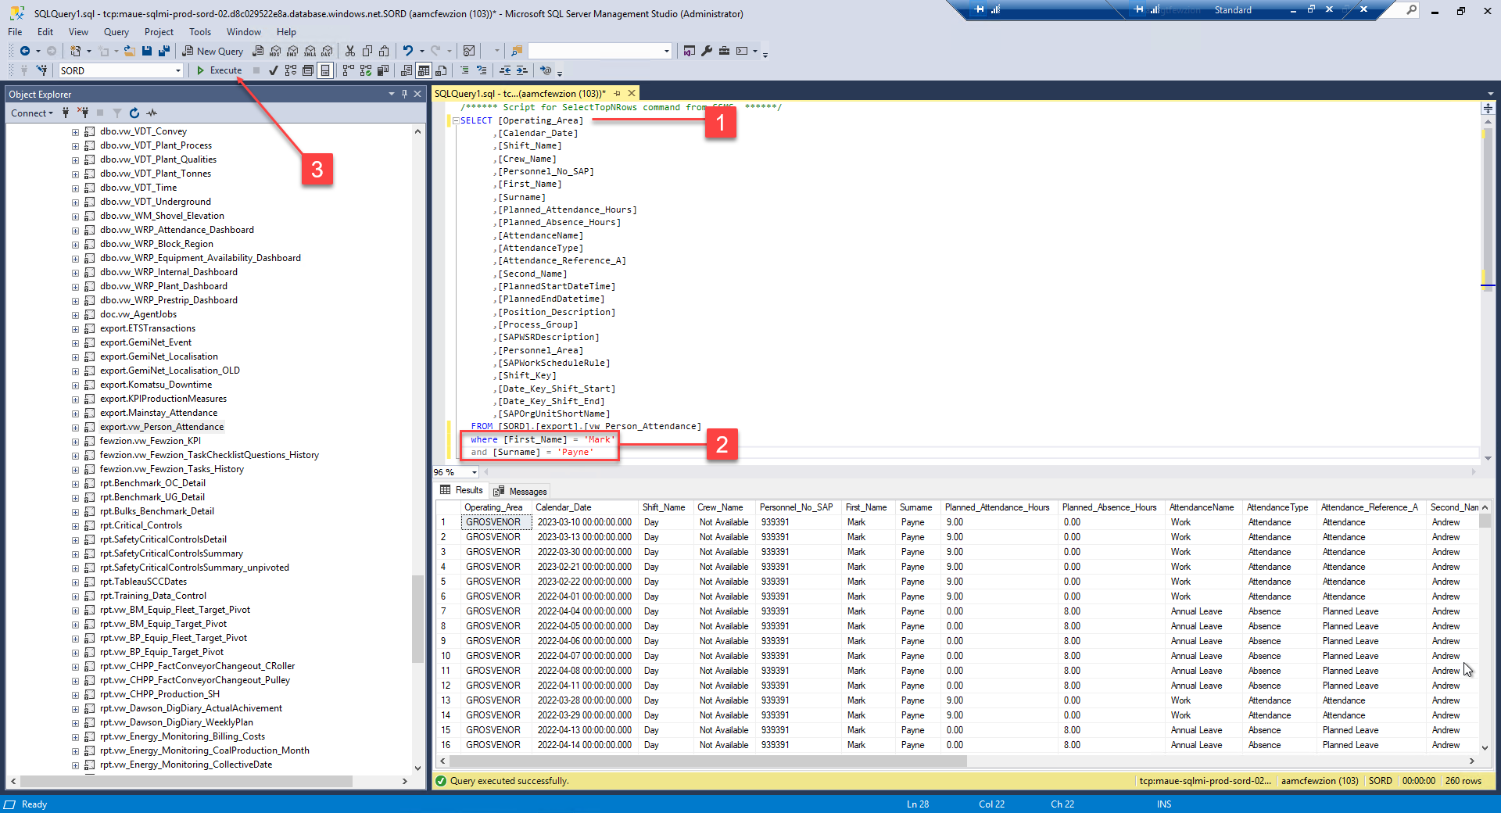This screenshot has width=1501, height=813.
Task: Click the Object Explorer vertical scrollbar thumb
Action: point(417,618)
